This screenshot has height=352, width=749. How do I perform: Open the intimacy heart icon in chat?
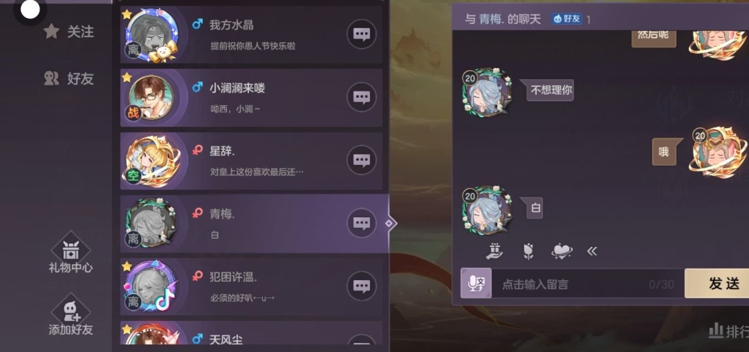[562, 251]
